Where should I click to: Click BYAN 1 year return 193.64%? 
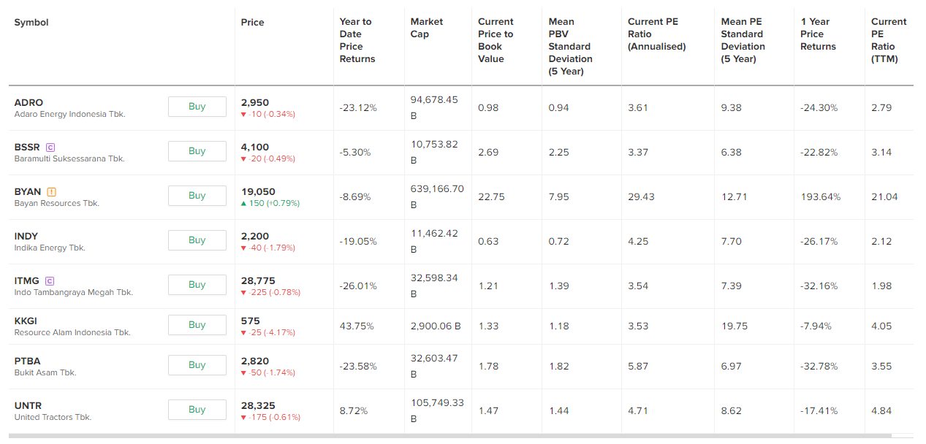click(x=821, y=197)
